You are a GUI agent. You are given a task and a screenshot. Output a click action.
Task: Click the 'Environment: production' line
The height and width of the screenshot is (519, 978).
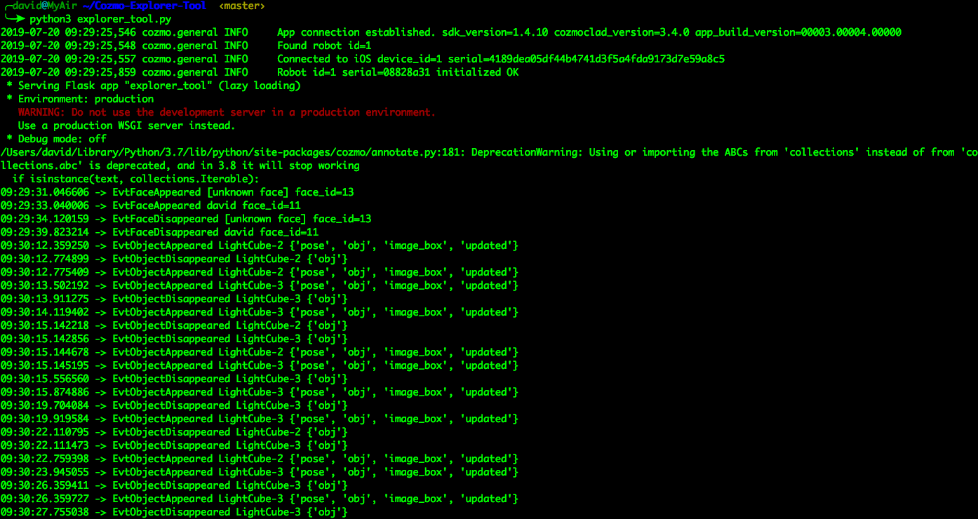pyautogui.click(x=86, y=99)
